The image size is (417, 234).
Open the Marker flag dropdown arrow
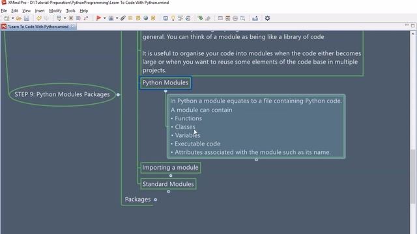click(104, 18)
